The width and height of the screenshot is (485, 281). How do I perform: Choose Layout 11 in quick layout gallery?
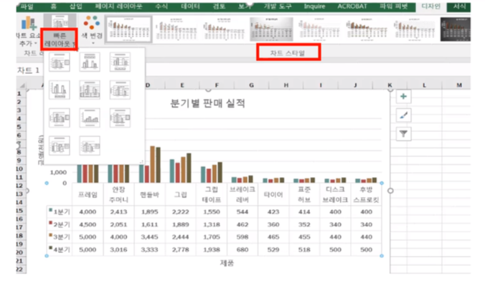click(x=90, y=146)
